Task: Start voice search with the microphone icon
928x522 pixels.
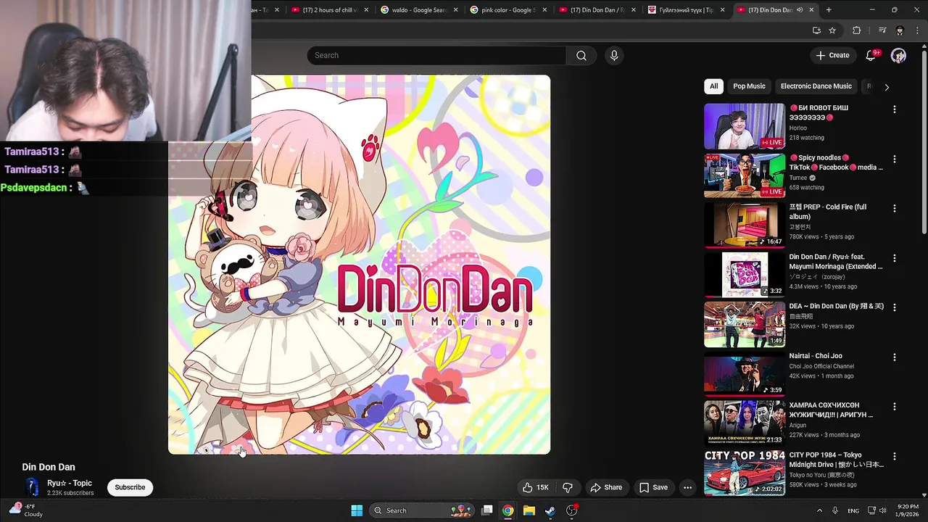Action: tap(614, 56)
